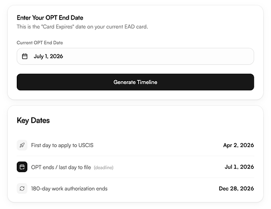Image resolution: width=271 pixels, height=209 pixels.
Task: Click the Card Expires description text
Action: click(x=83, y=27)
